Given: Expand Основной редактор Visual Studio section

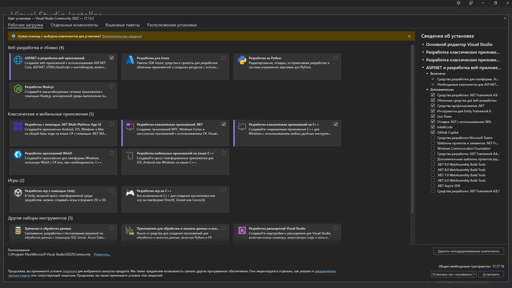Looking at the screenshot, I should point(423,44).
